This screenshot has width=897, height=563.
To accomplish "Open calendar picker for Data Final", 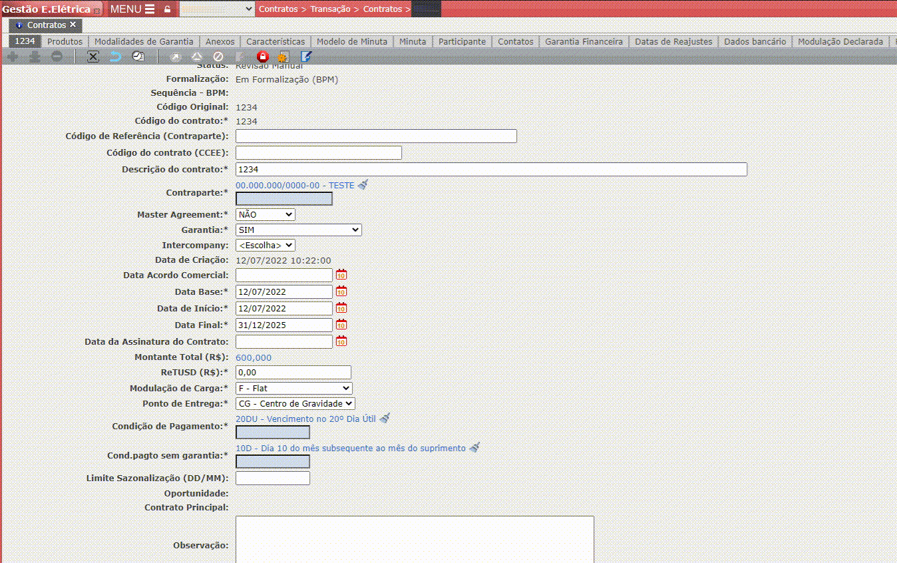I will 341,325.
